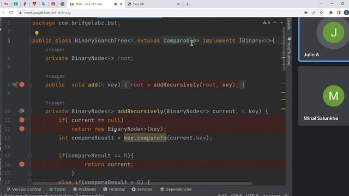Click the intention bulb on line 2
This screenshot has height=196, width=349.
pyautogui.click(x=37, y=33)
